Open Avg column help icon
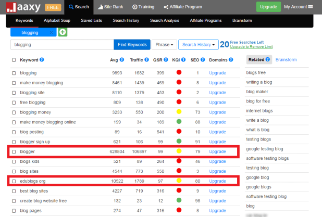Screen dimensions: 322x217 point(122,60)
